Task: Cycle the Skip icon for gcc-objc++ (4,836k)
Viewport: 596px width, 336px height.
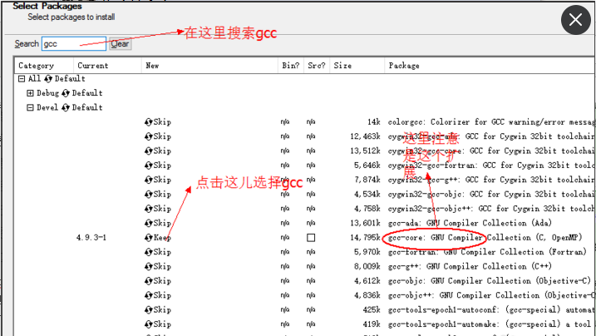Action: click(148, 295)
